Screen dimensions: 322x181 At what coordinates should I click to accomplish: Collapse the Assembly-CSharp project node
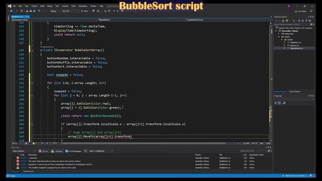coord(276,31)
